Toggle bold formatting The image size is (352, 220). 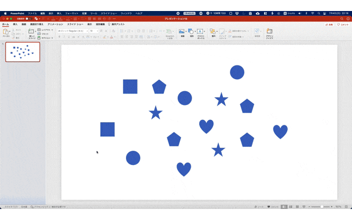pos(59,37)
